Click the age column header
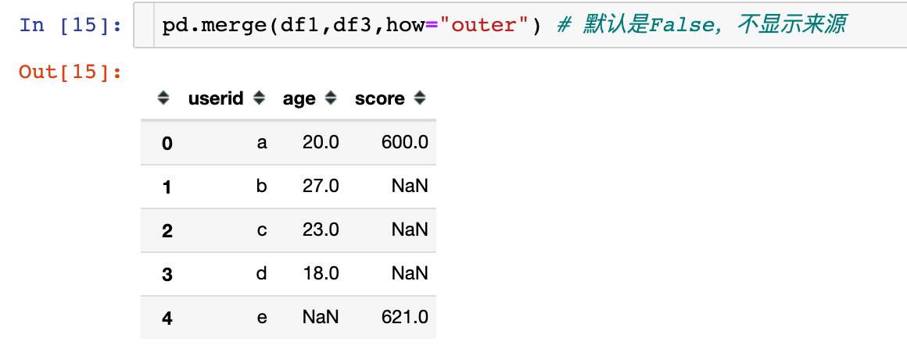The width and height of the screenshot is (907, 356). tap(299, 99)
